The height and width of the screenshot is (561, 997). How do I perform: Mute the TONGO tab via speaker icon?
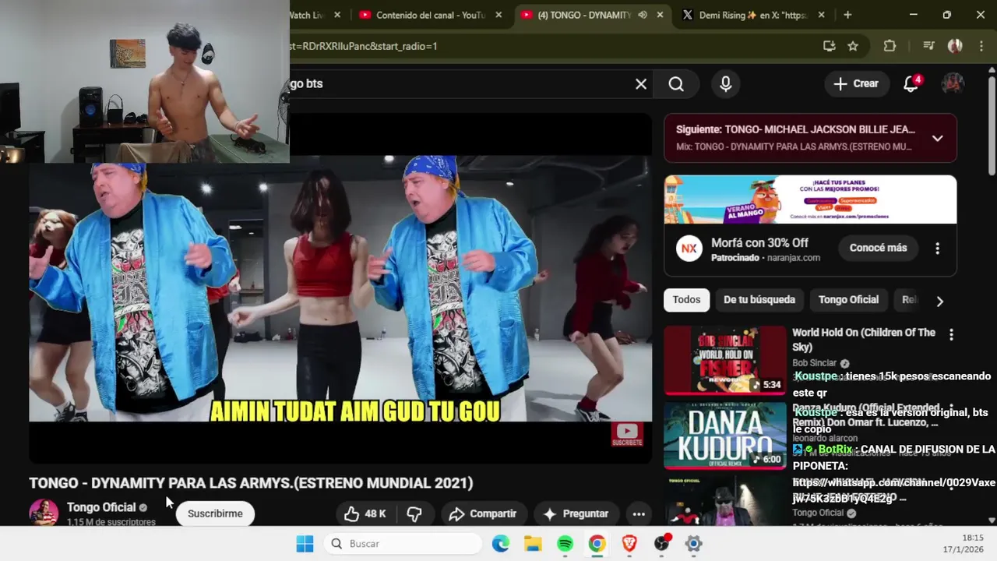(x=643, y=15)
